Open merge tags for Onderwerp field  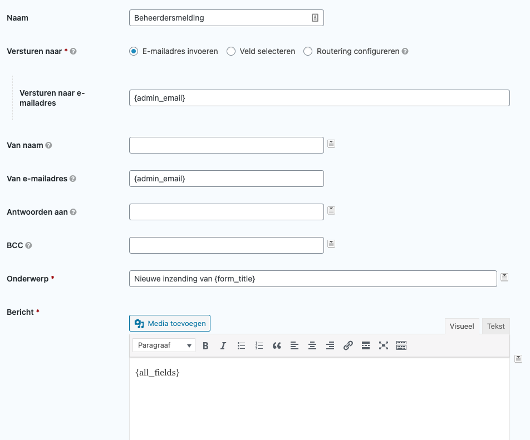pyautogui.click(x=504, y=277)
